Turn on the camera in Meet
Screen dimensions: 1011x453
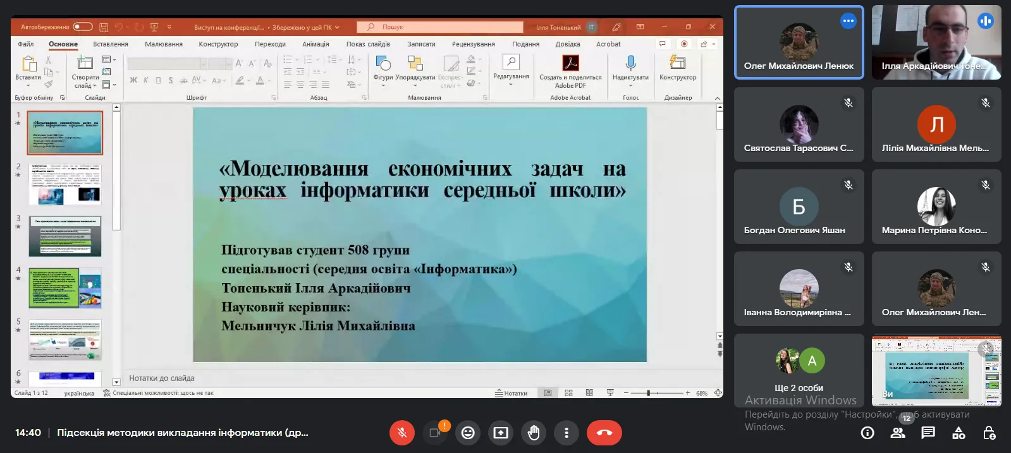435,433
